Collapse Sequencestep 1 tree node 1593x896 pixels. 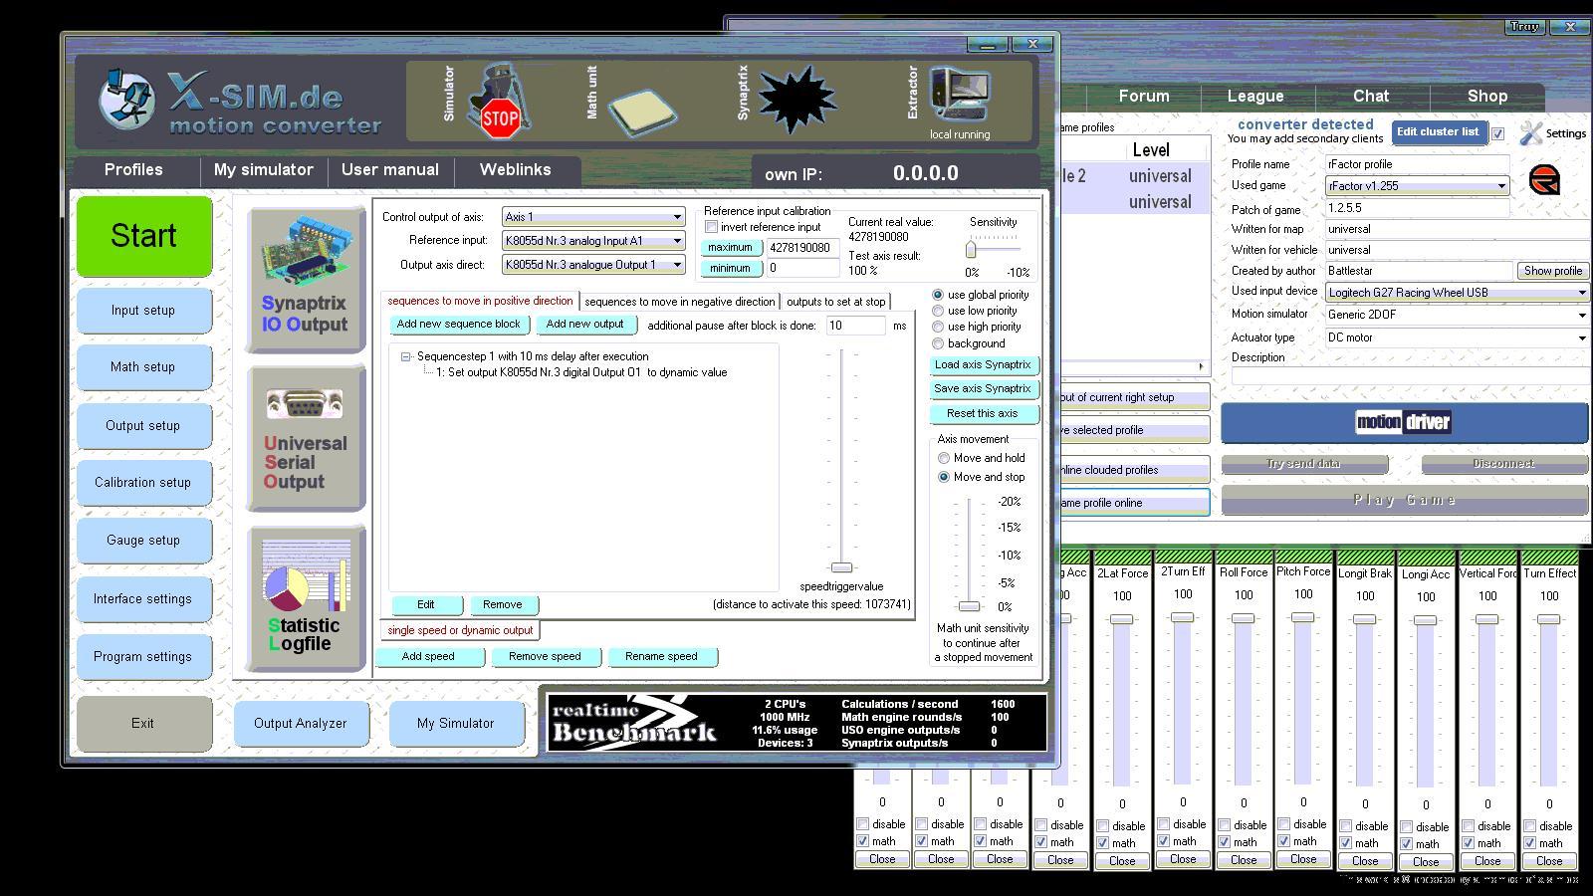click(x=405, y=356)
